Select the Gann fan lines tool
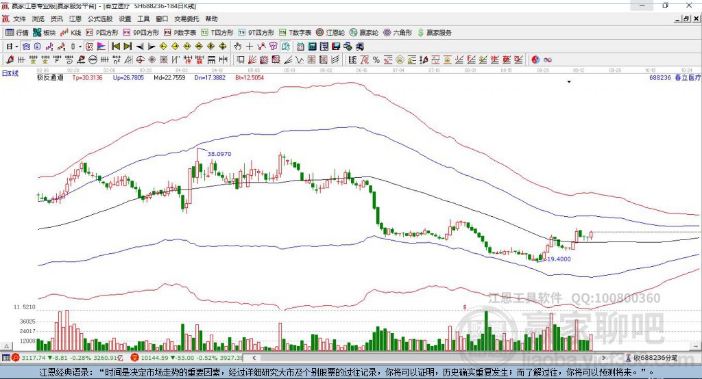This screenshot has height=379, width=702. [252, 60]
